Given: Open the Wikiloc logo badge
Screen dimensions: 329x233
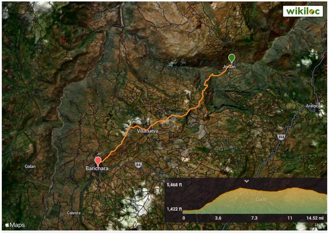Looking at the screenshot, I should pos(303,11).
